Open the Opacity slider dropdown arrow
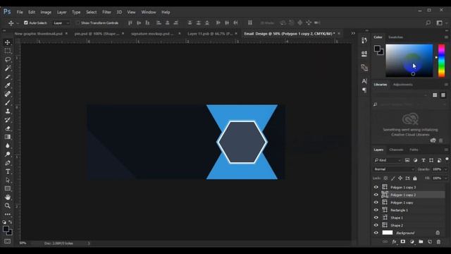Image resolution: width=451 pixels, height=254 pixels. point(446,169)
